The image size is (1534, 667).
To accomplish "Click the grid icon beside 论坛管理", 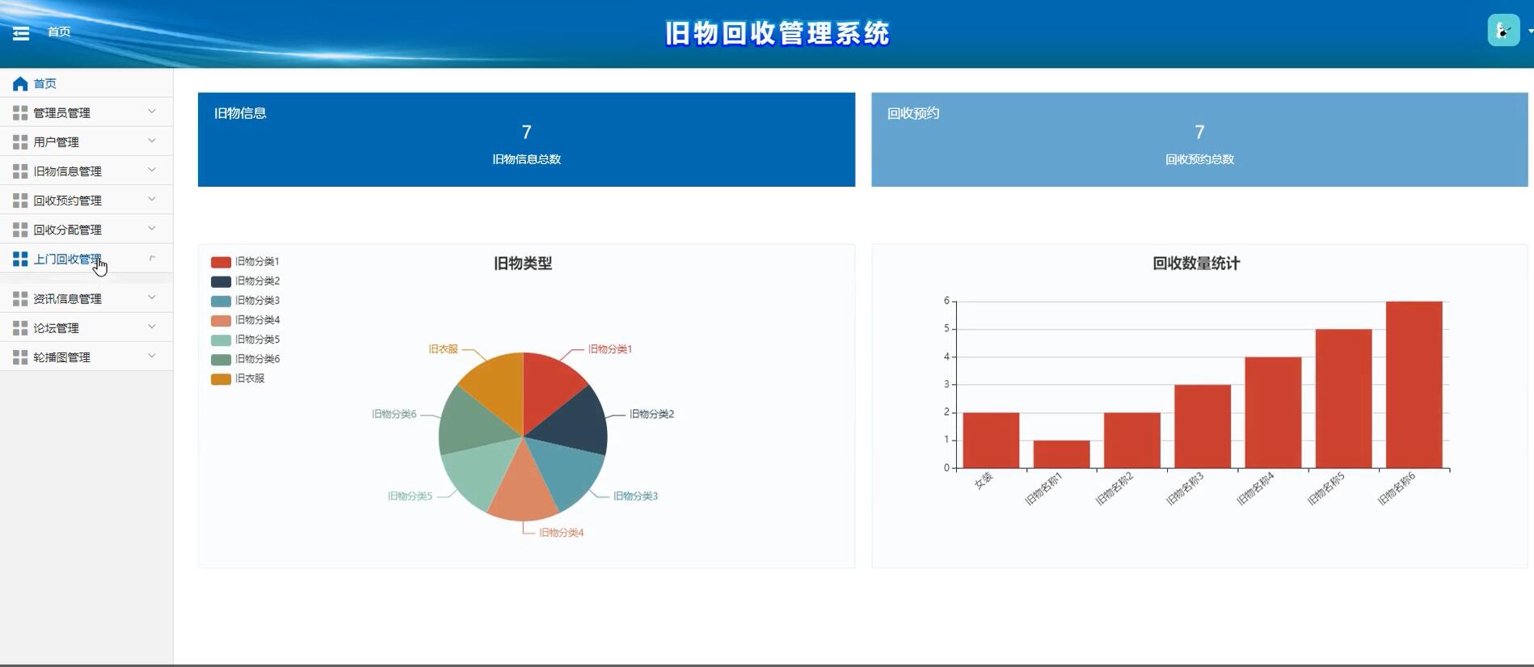I will tap(20, 328).
